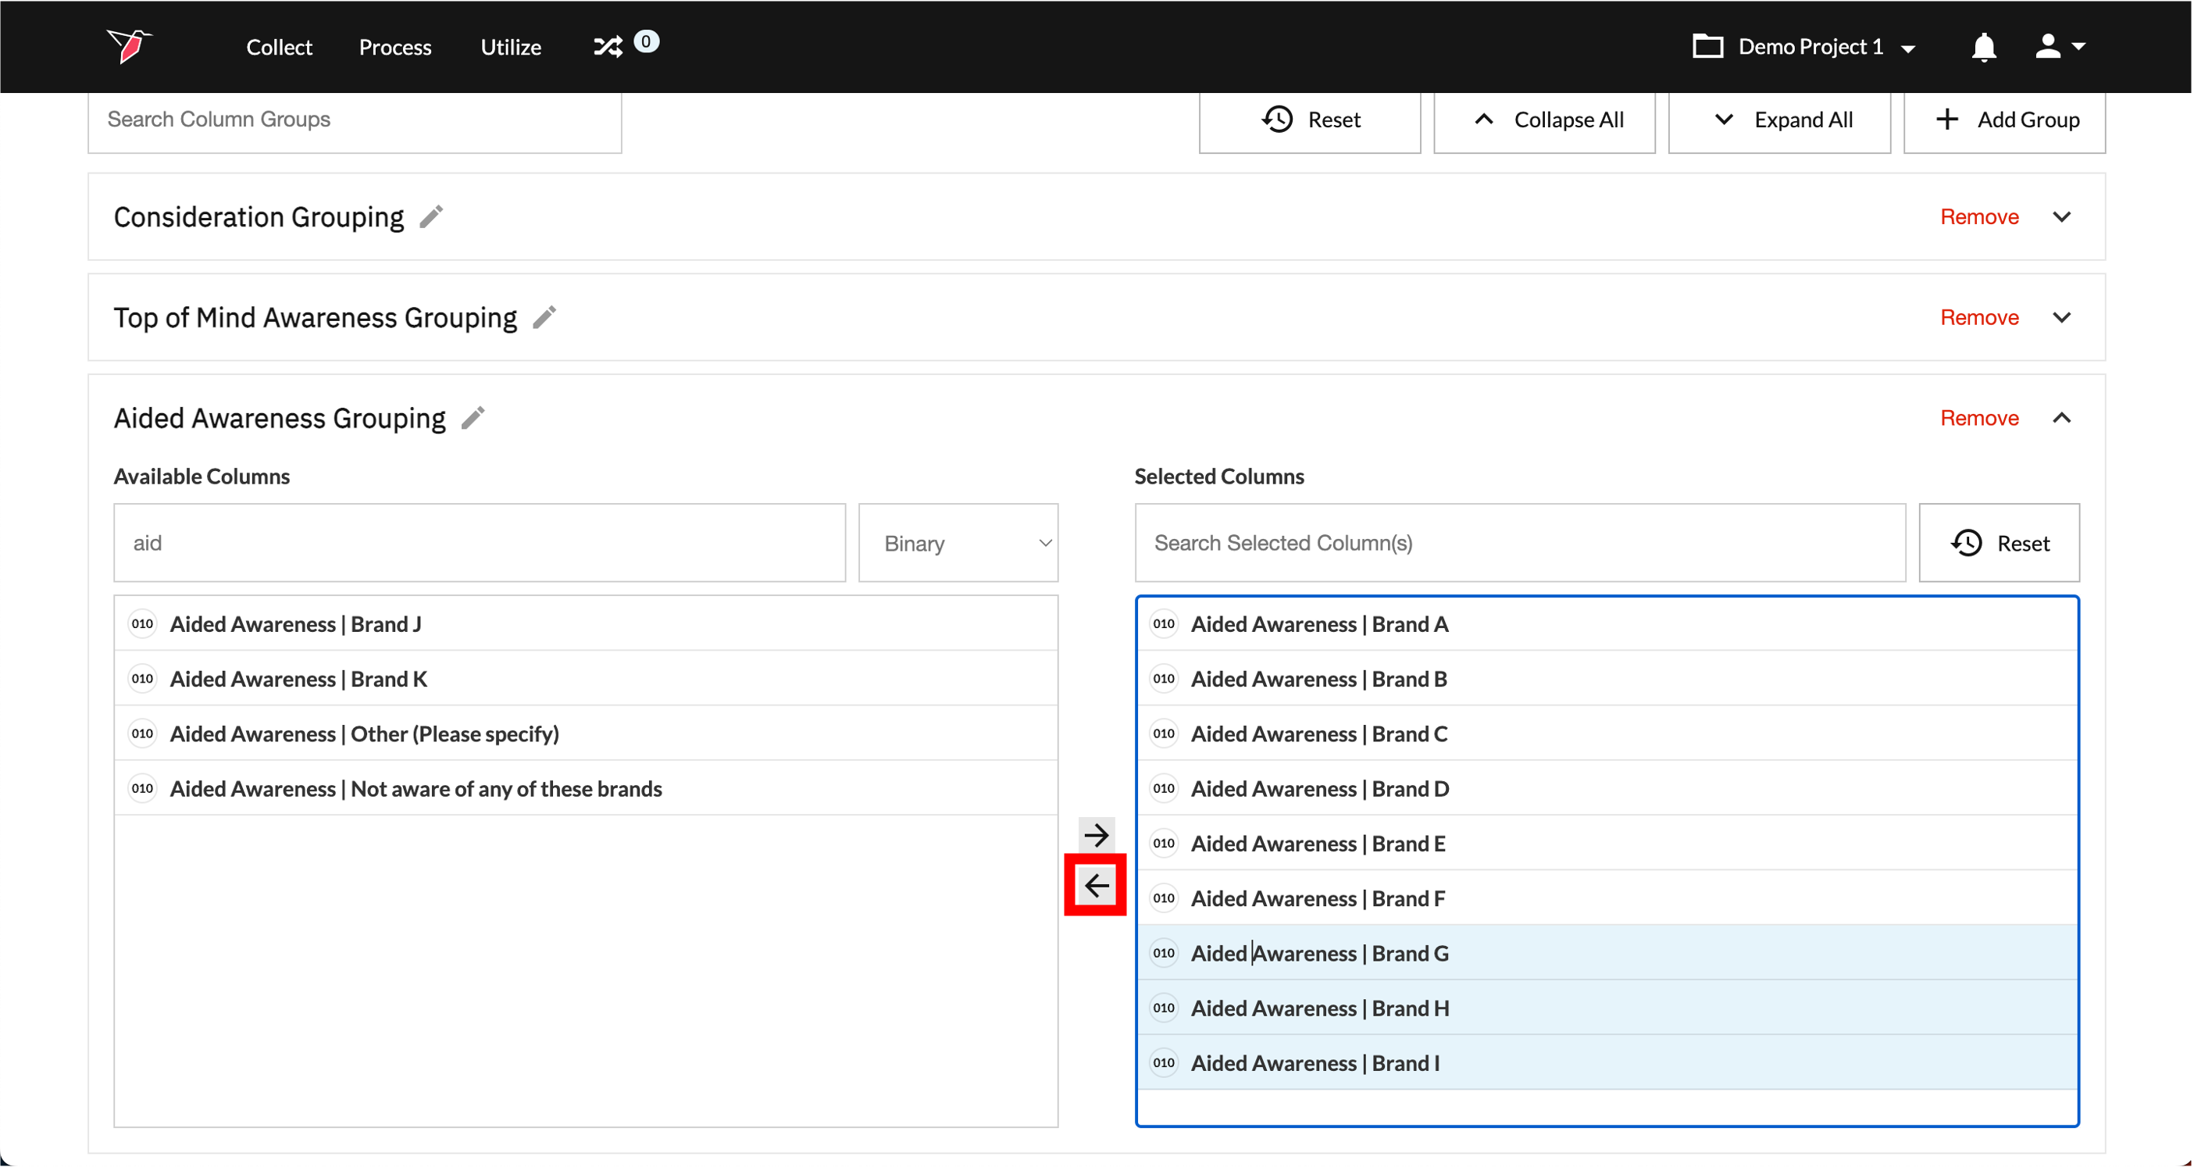Select Aided Awareness | Brand J column
The height and width of the screenshot is (1167, 2194).
pyautogui.click(x=294, y=623)
